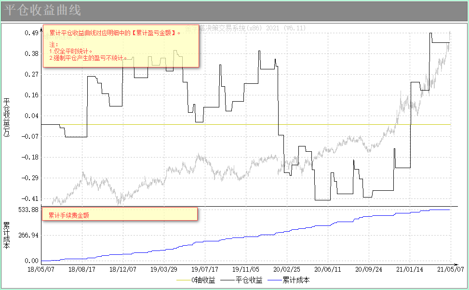Click the 金字塔决策交易系统 watermark title text

click(x=245, y=28)
